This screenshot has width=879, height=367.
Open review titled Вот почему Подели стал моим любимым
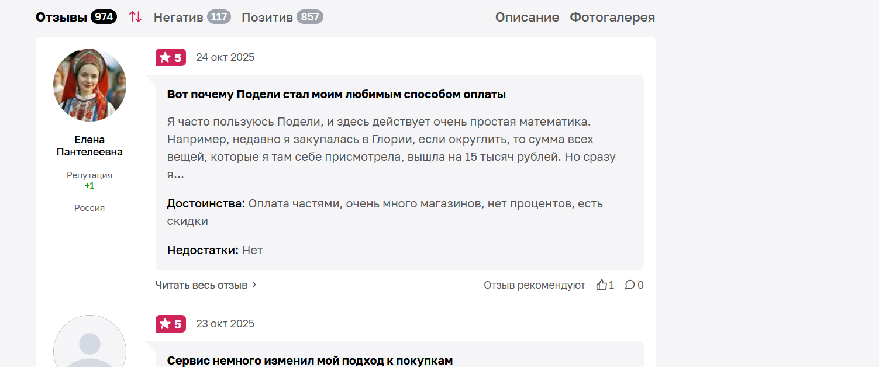point(336,94)
